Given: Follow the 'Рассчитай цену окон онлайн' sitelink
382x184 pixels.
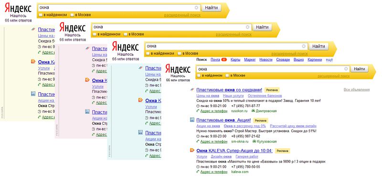Looking at the screenshot, I should pyautogui.click(x=293, y=126).
